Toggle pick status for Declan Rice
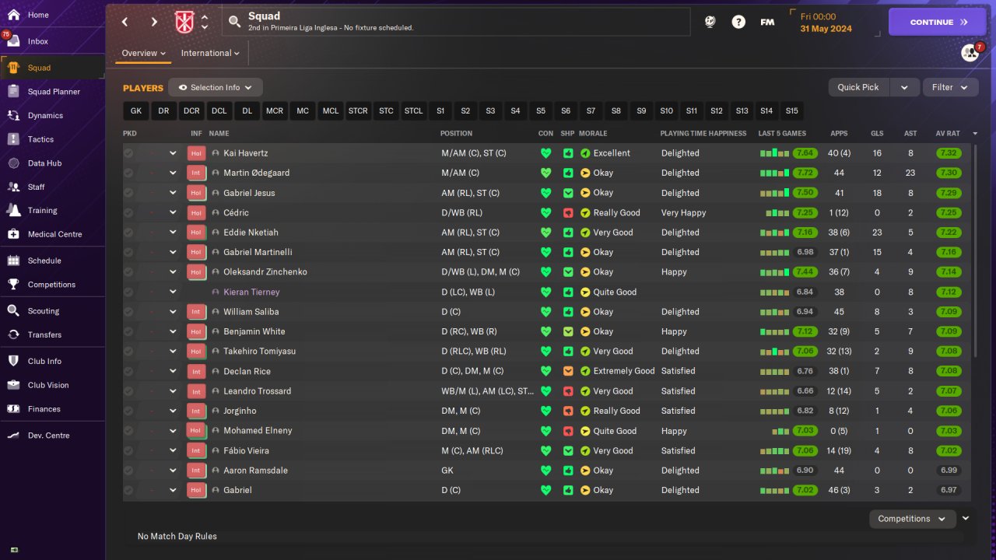996x560 pixels. [x=128, y=371]
